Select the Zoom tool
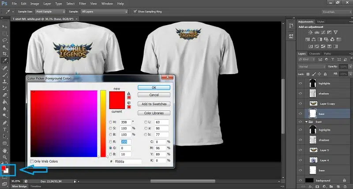 [4, 157]
